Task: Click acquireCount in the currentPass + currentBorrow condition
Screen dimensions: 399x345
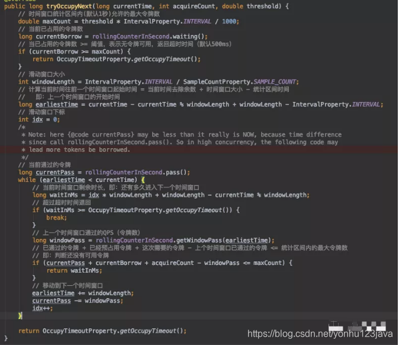Action: 173,263
